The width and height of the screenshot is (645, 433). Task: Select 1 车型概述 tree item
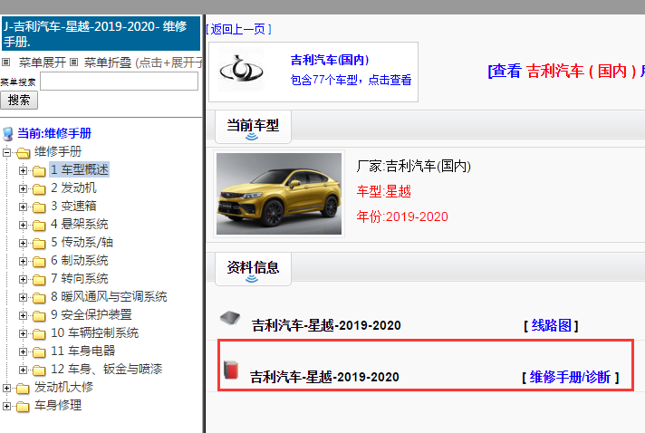80,169
